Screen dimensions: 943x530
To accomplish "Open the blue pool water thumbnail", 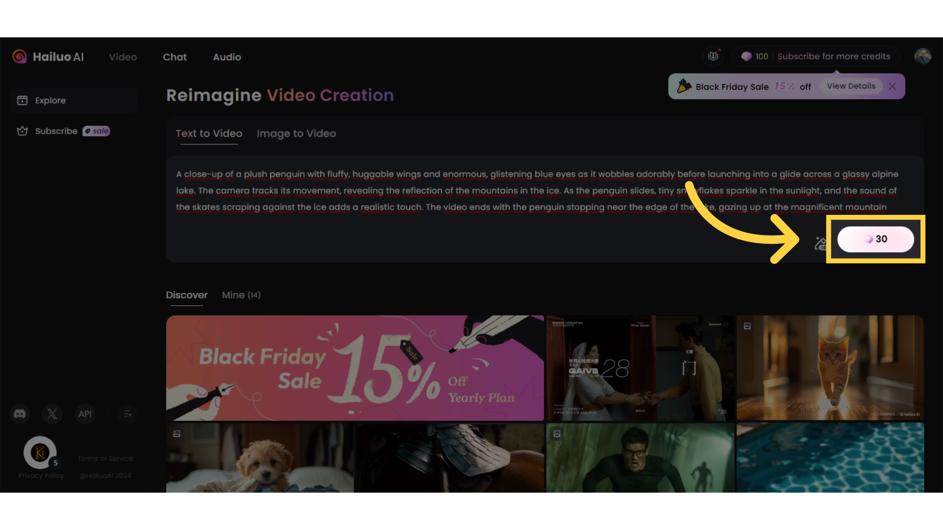I will tap(830, 457).
